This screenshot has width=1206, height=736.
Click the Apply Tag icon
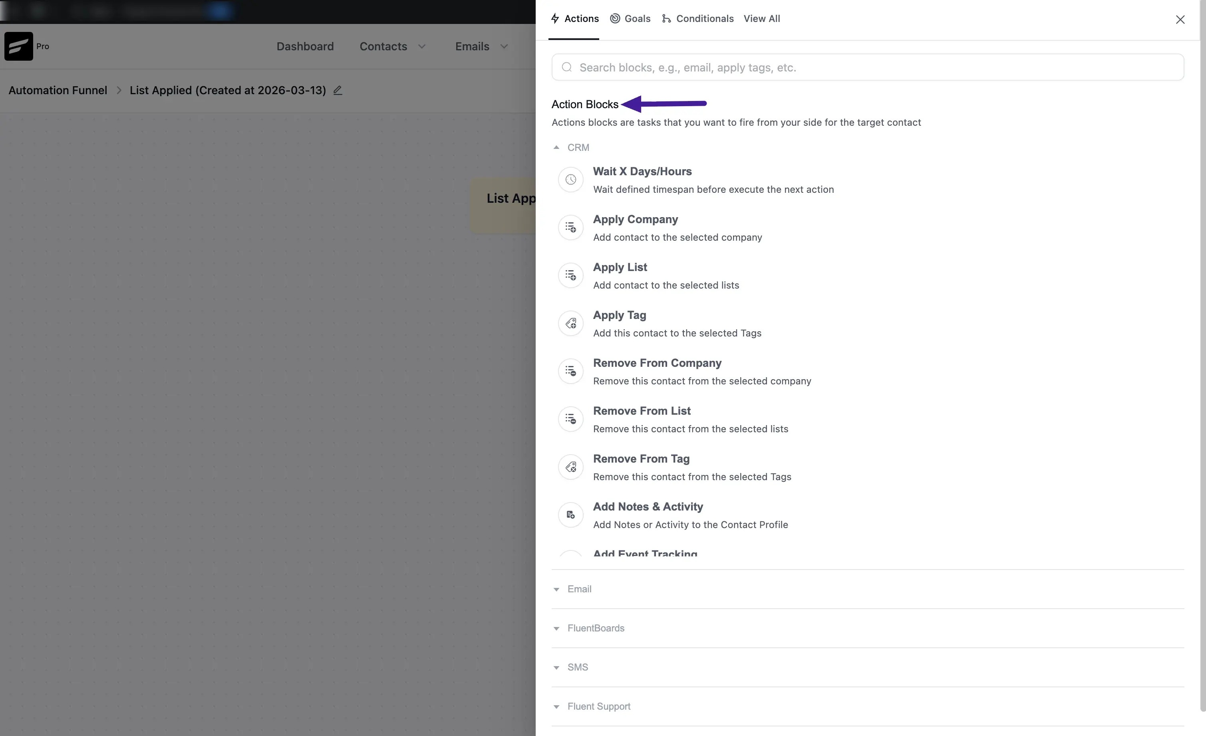571,323
